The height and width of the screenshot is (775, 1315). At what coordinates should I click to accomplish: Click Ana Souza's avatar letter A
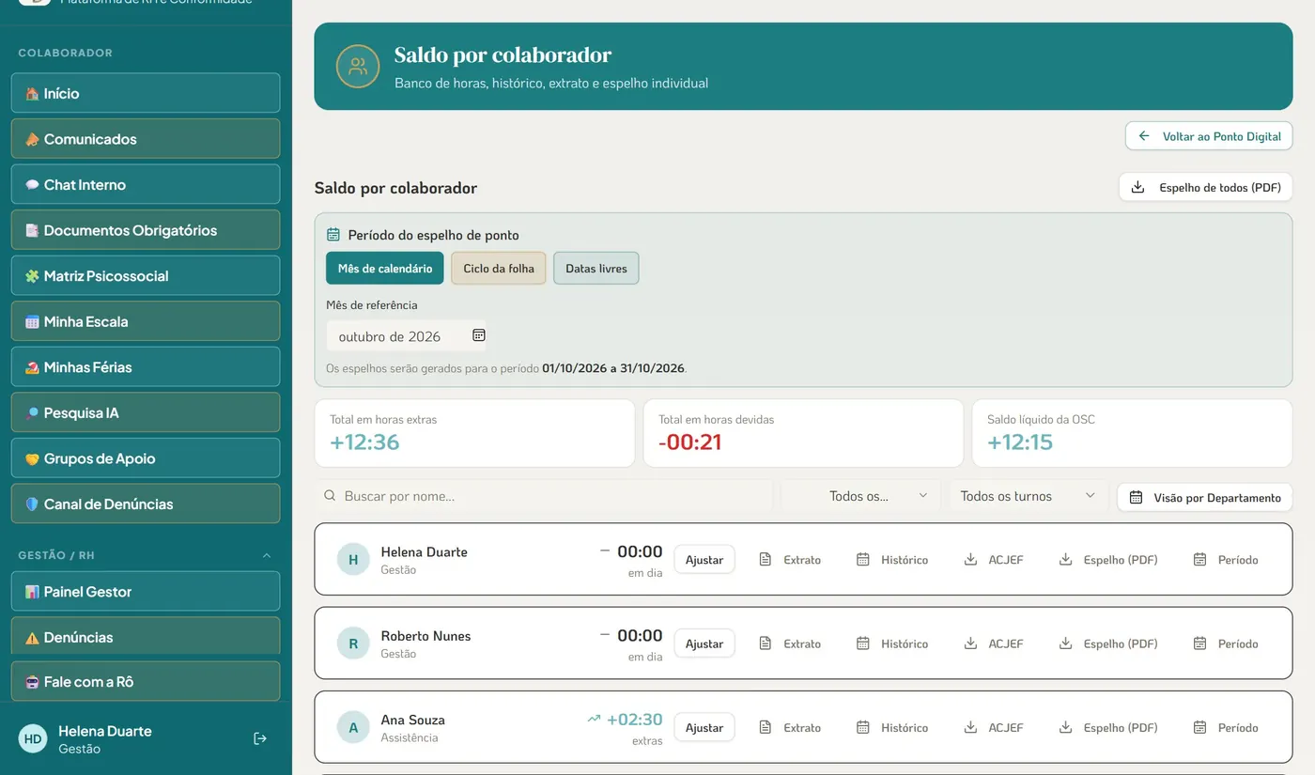pyautogui.click(x=353, y=728)
